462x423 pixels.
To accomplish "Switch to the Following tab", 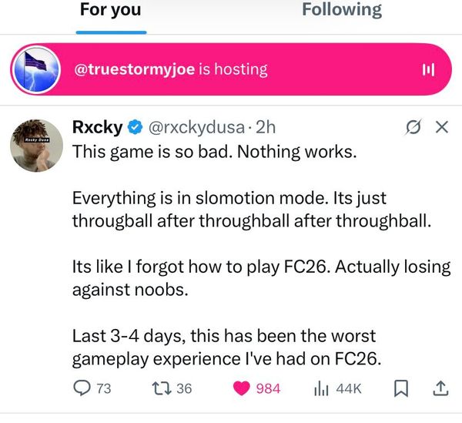I will (341, 10).
